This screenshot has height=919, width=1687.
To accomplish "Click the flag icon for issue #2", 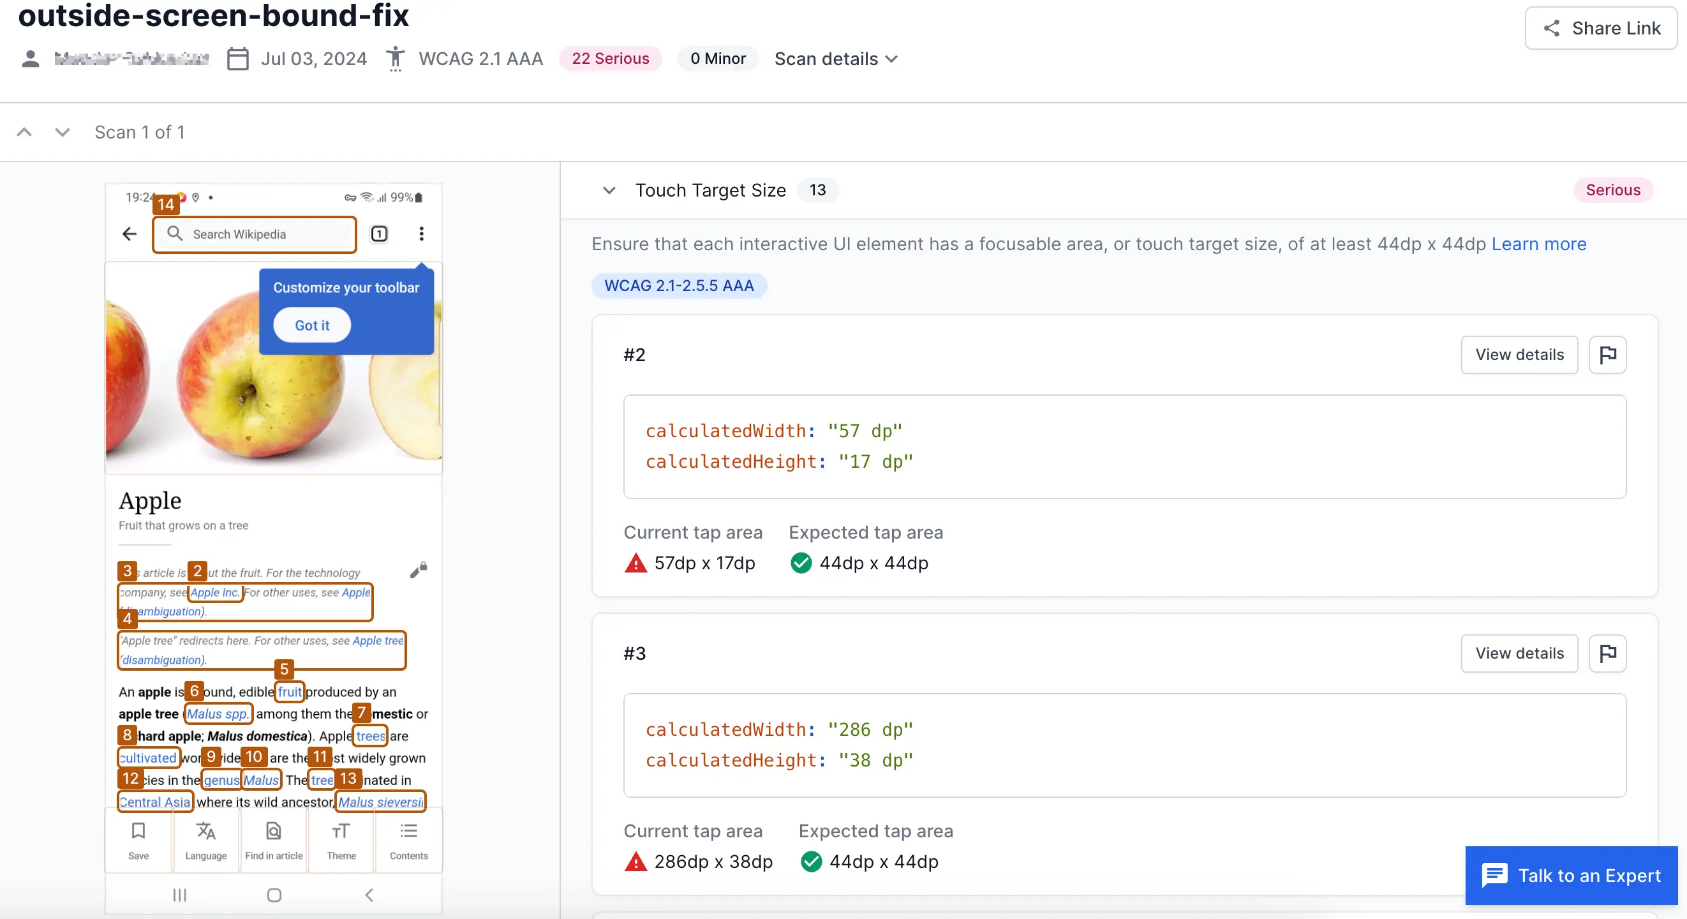I will tap(1608, 355).
